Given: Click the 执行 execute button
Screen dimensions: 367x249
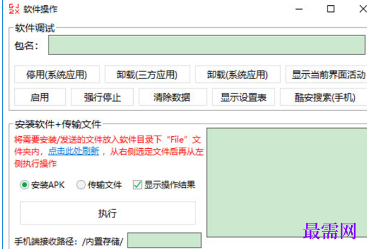Looking at the screenshot, I should point(107,213).
